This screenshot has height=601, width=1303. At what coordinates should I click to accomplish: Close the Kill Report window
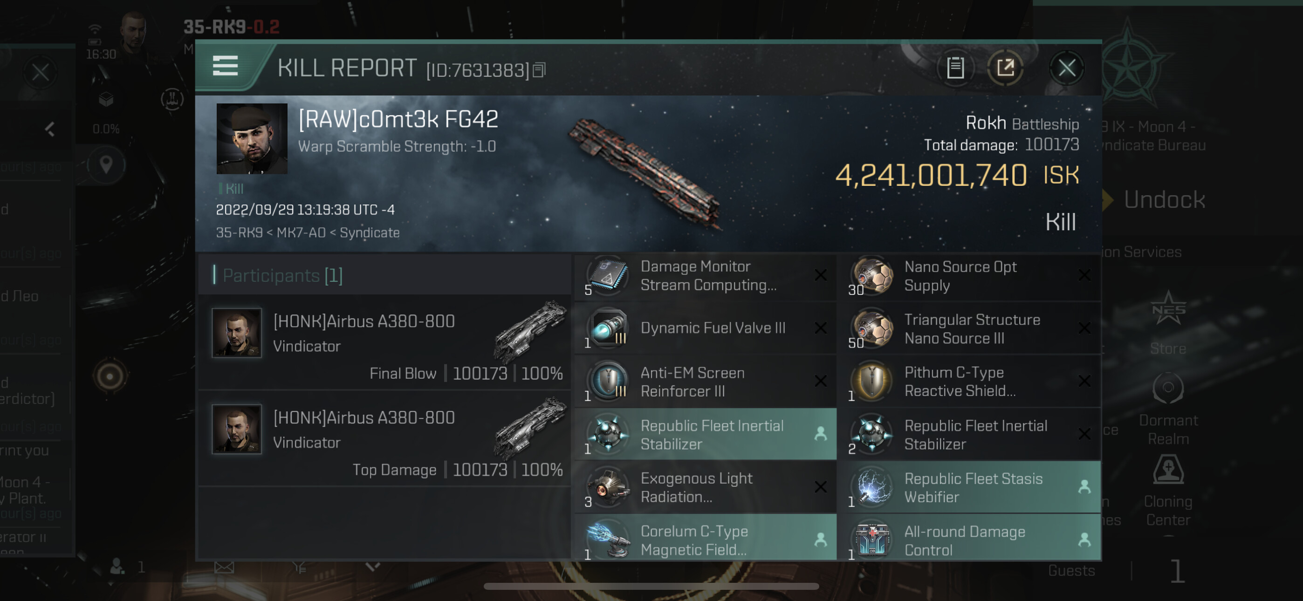point(1066,67)
